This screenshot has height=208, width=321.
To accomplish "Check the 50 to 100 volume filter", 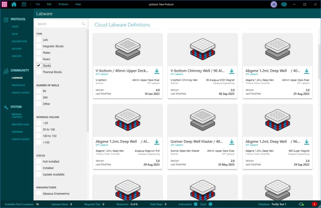I will coord(38,129).
